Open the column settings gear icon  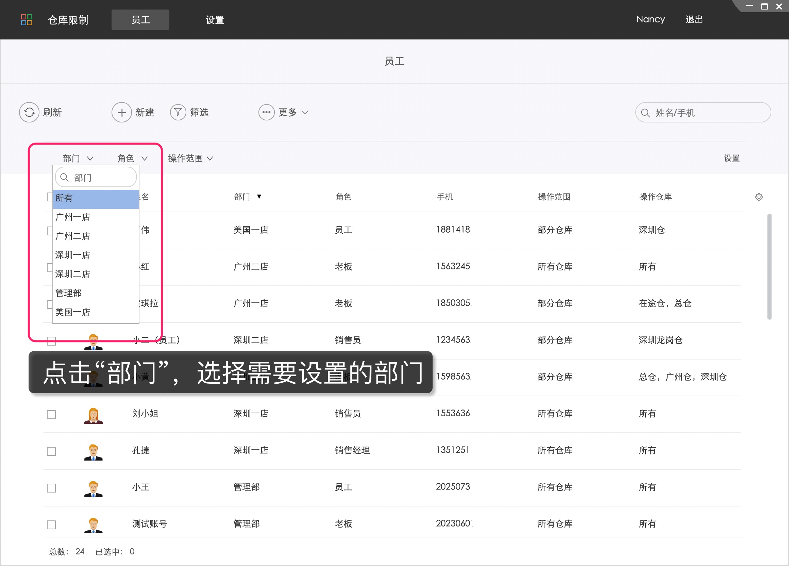coord(759,197)
